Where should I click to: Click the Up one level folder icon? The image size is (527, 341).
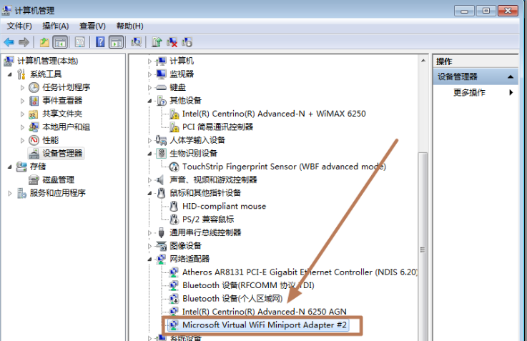(44, 42)
